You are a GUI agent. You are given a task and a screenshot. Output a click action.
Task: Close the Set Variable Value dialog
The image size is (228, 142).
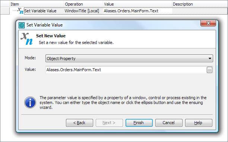tap(208, 23)
